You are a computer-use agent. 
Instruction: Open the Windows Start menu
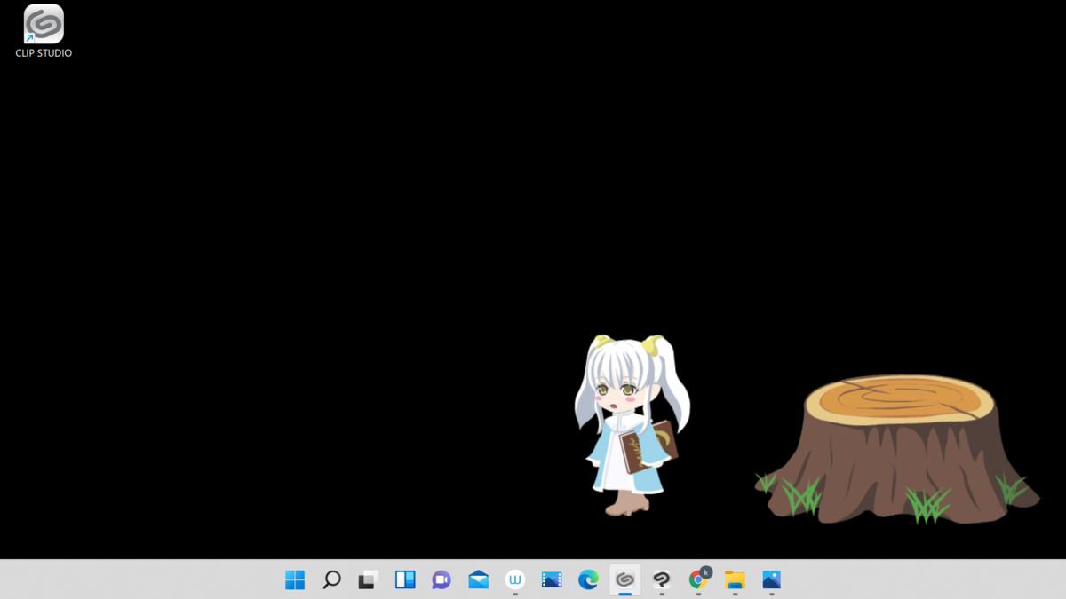click(x=294, y=579)
